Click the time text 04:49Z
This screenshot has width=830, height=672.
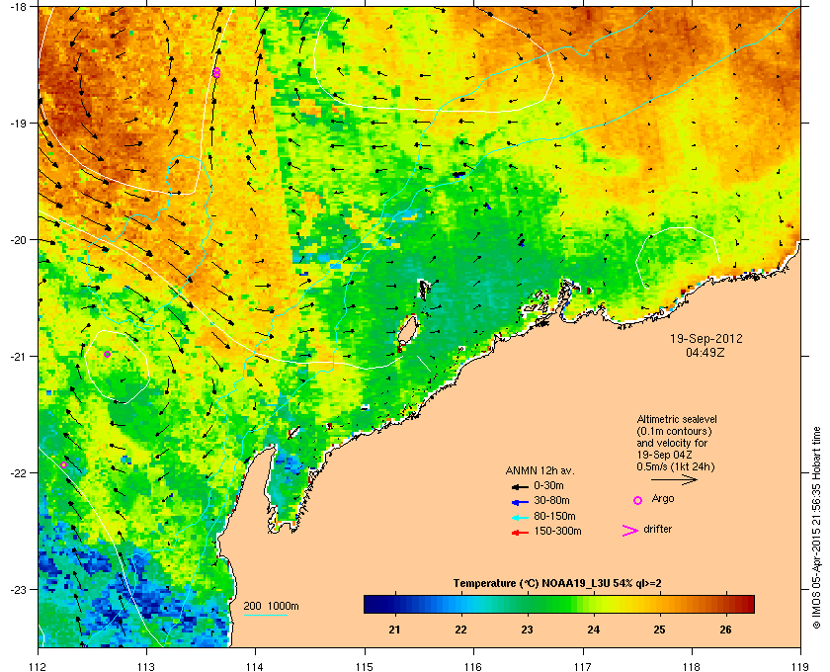(x=705, y=352)
